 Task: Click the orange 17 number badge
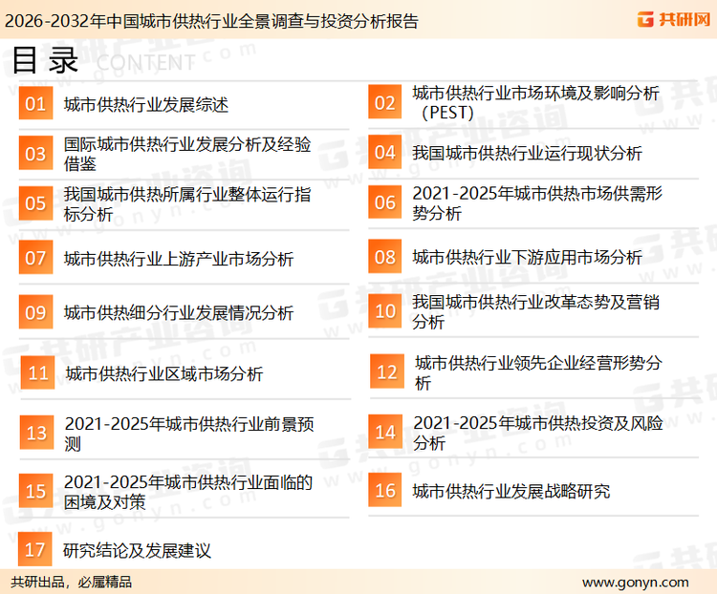[35, 549]
